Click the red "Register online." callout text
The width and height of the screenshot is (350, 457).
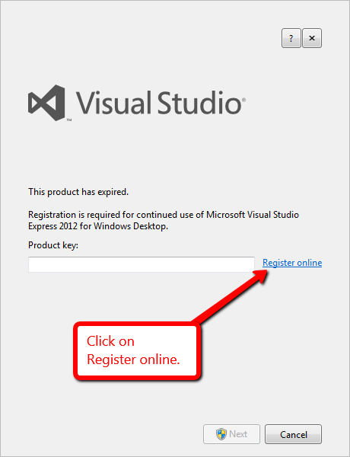click(x=133, y=360)
